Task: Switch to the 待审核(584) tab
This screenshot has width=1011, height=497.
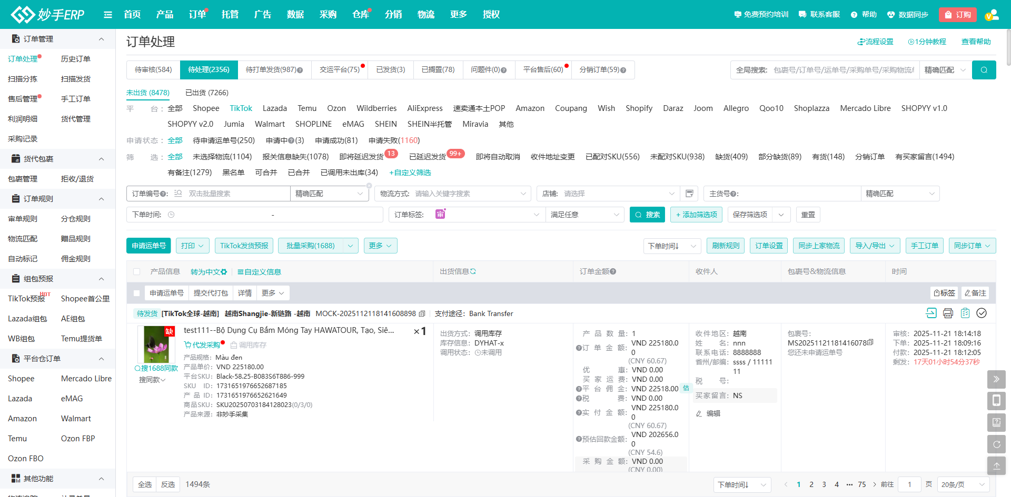Action: [153, 69]
